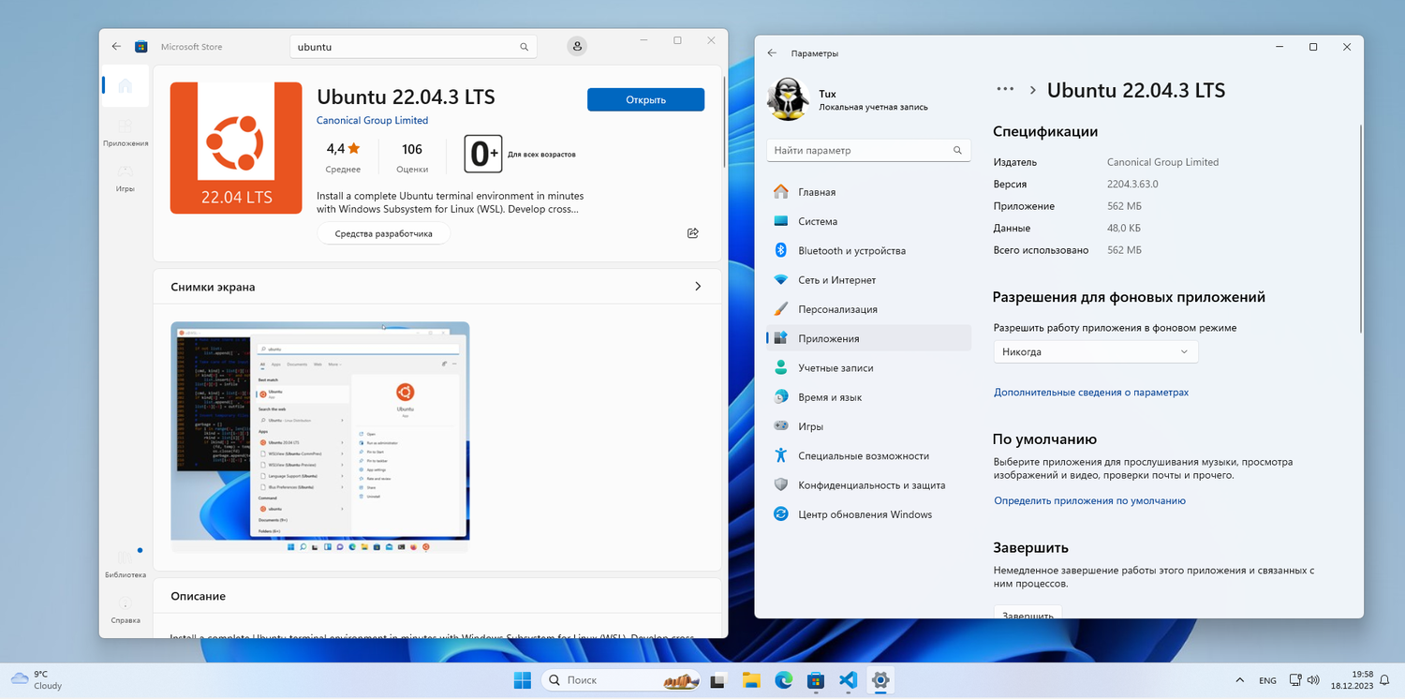This screenshot has width=1405, height=699.
Task: Click the Tux penguin account avatar
Action: [788, 99]
